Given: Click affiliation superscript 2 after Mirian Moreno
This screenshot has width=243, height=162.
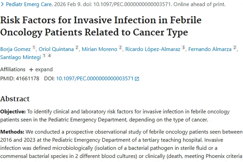Looking at the screenshot, I should coord(121,48).
